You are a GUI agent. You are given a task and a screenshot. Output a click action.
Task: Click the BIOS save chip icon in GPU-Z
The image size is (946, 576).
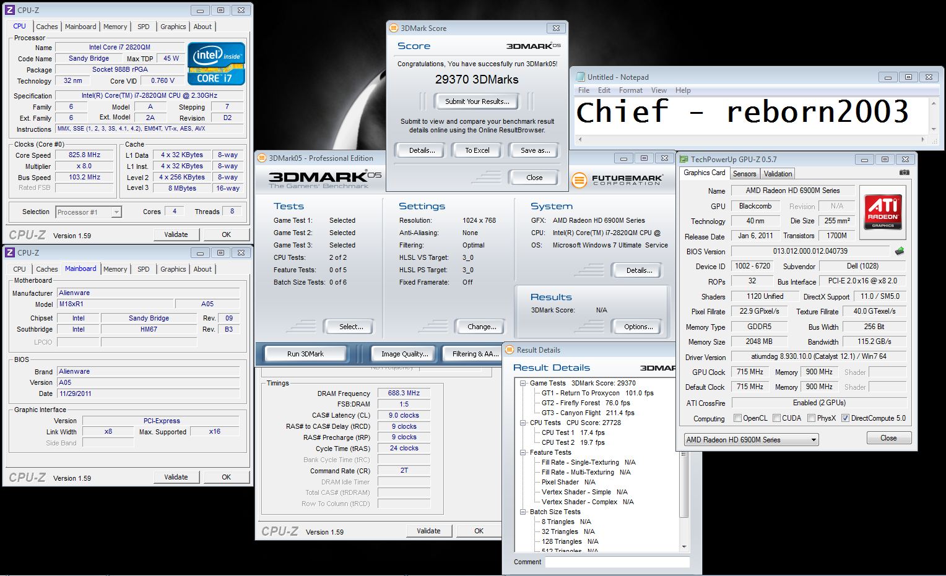[x=900, y=251]
